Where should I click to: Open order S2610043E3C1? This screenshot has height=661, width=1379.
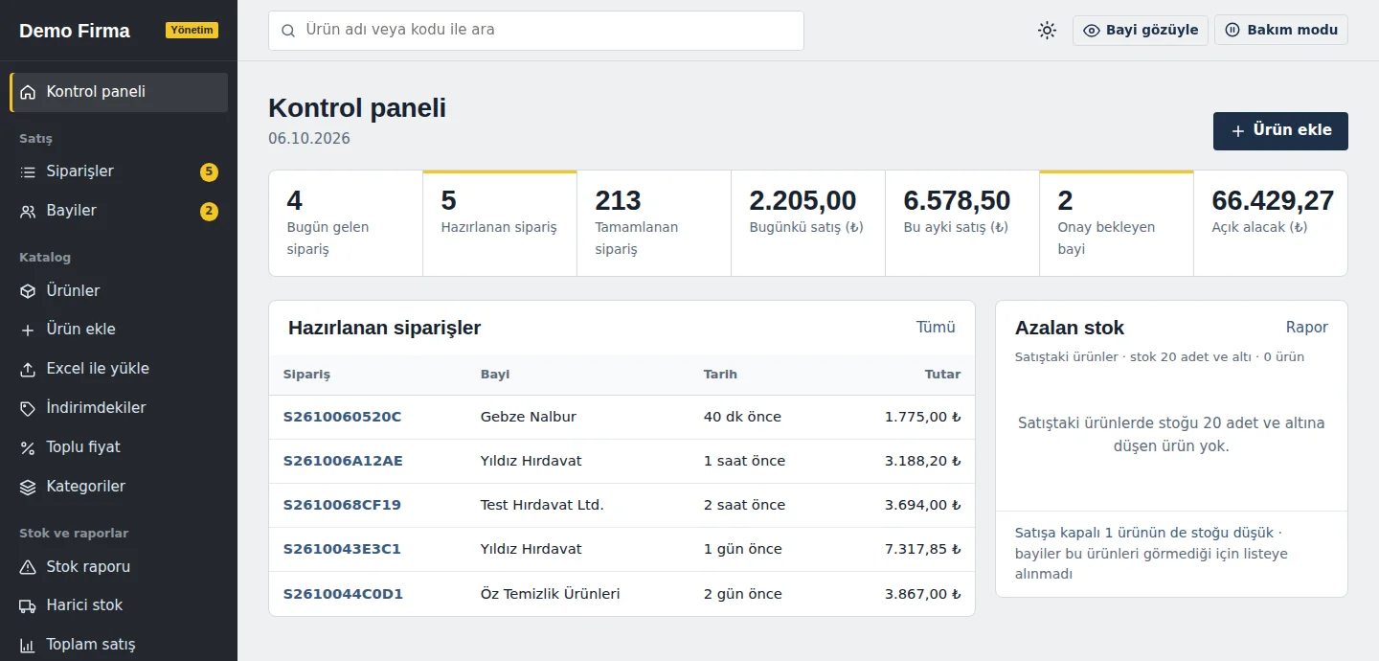tap(342, 549)
